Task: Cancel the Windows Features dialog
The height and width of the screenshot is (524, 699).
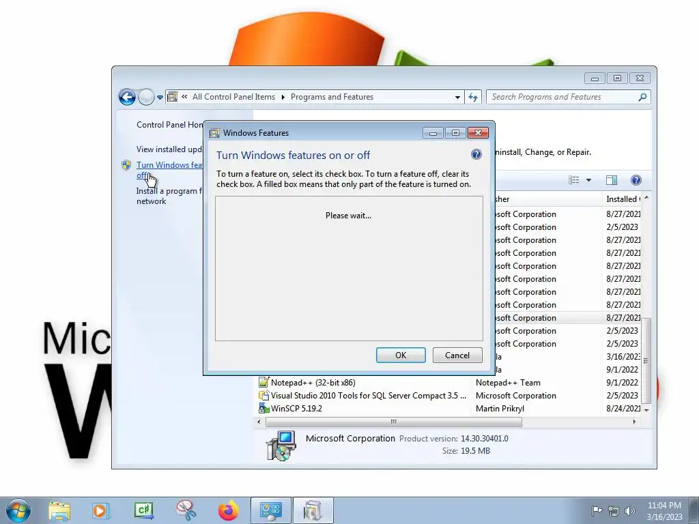Action: coord(457,355)
